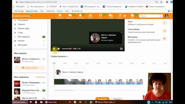Open the player settings circle icon
Viewport: 185px width, 104px height.
(121, 49)
